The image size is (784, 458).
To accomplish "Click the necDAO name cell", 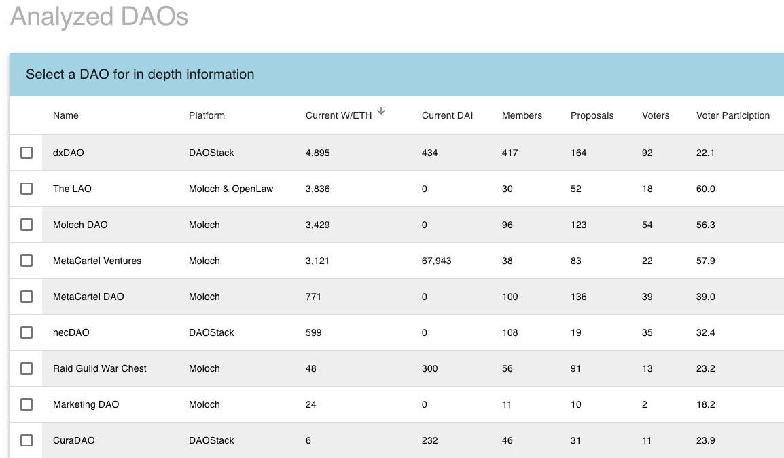I will (71, 332).
